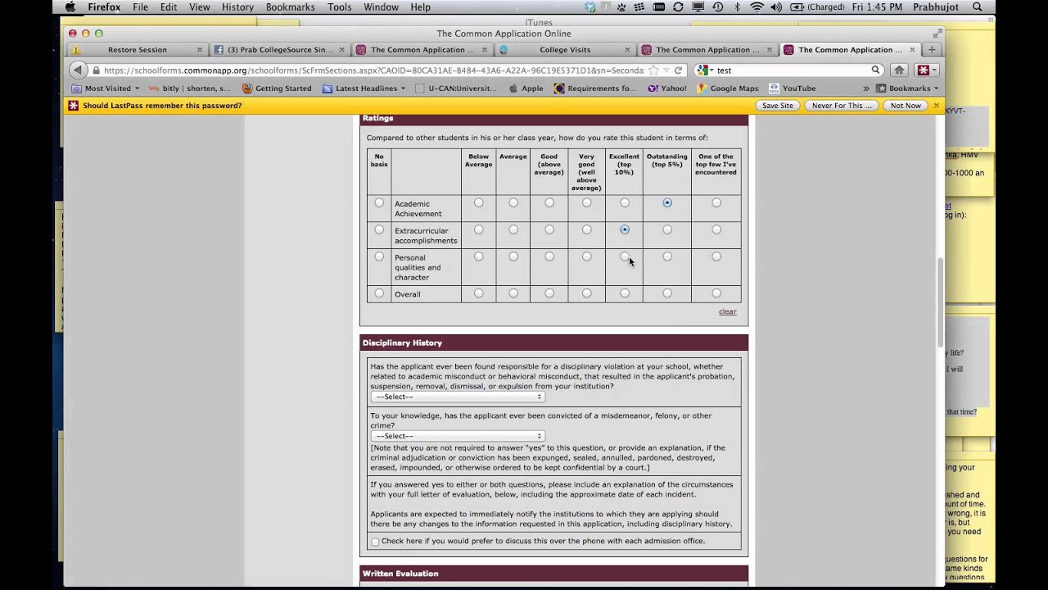
Task: Open the File menu
Action: [x=141, y=7]
